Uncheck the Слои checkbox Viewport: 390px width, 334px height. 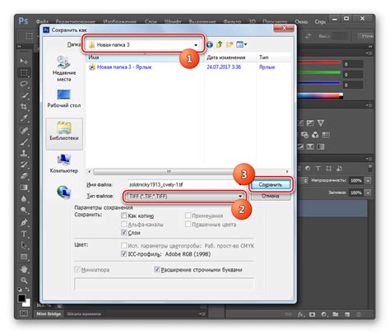tap(124, 233)
